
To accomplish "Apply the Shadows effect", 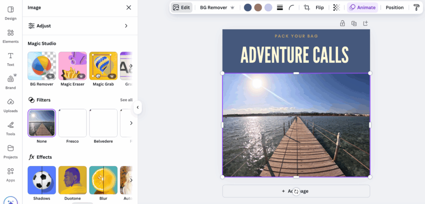I will 42,180.
